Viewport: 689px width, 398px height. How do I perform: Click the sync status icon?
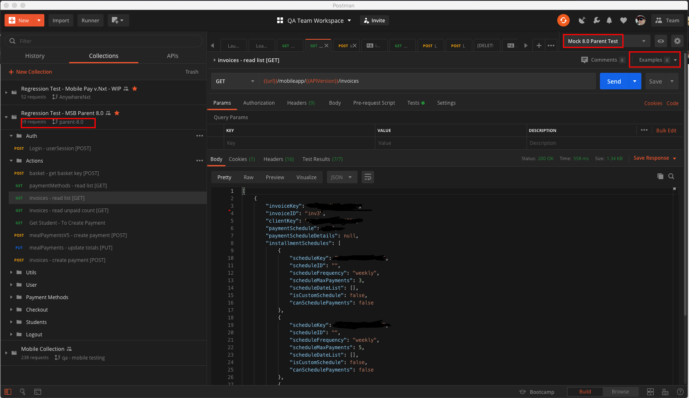[x=563, y=20]
